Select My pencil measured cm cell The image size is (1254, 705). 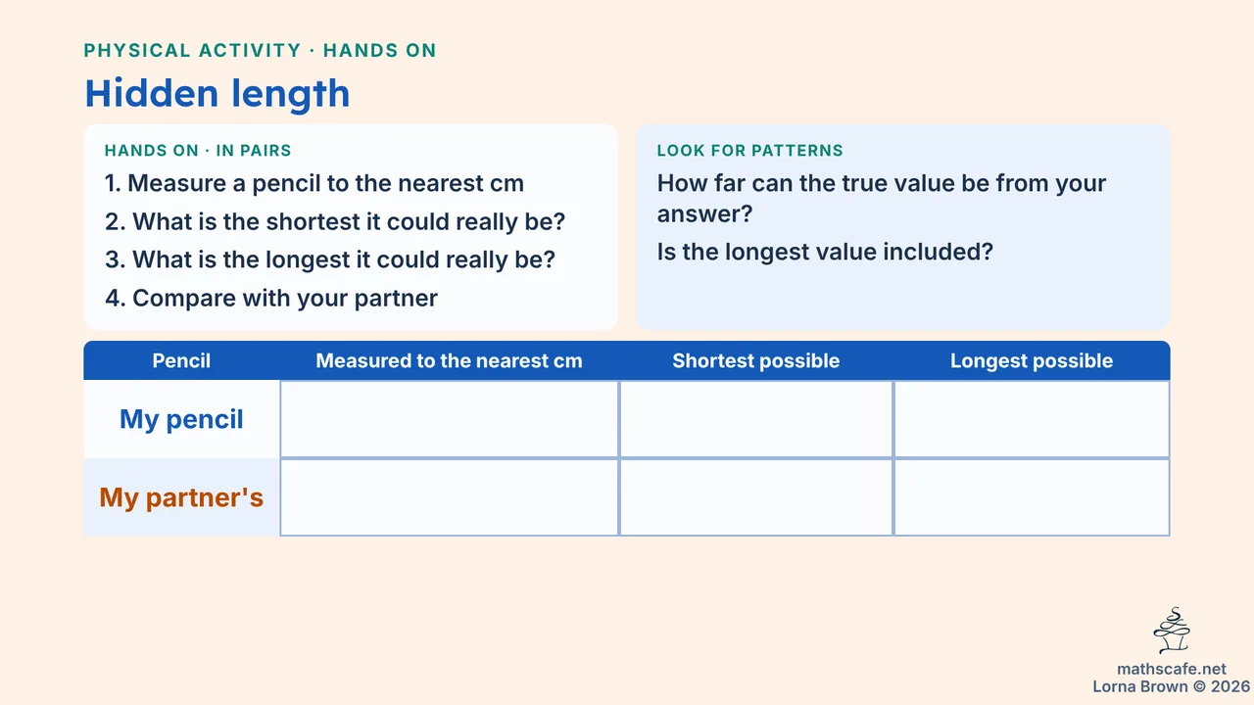click(x=449, y=419)
